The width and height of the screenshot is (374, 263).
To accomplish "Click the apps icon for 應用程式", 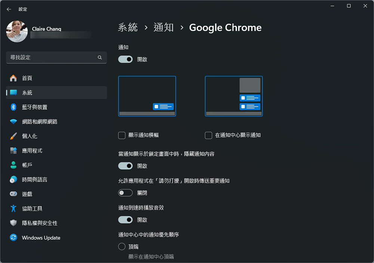I will click(x=13, y=151).
